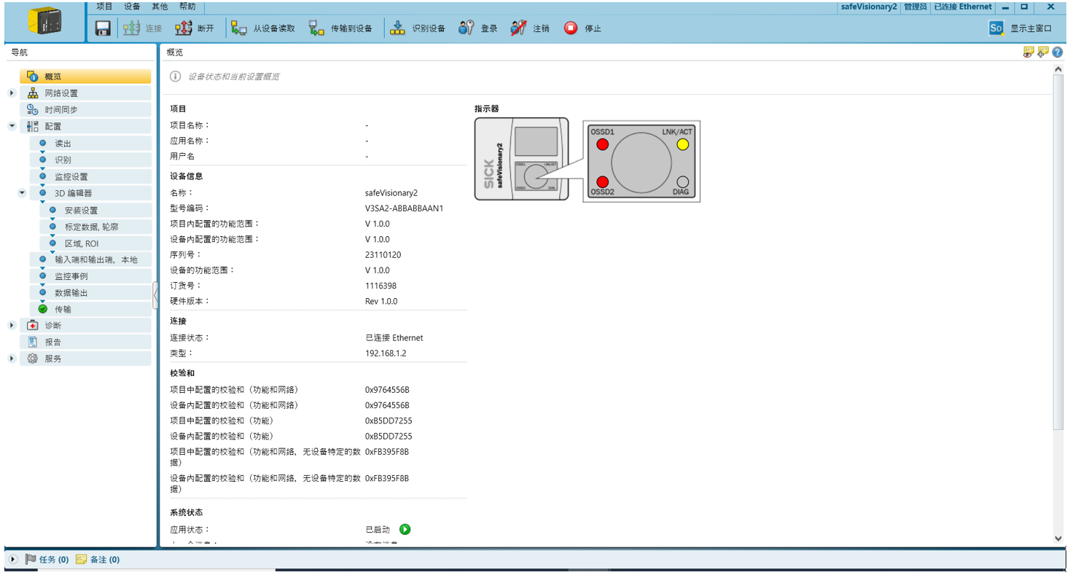The width and height of the screenshot is (1070, 575).
Task: Open the 识别 configuration step
Action: (x=90, y=160)
